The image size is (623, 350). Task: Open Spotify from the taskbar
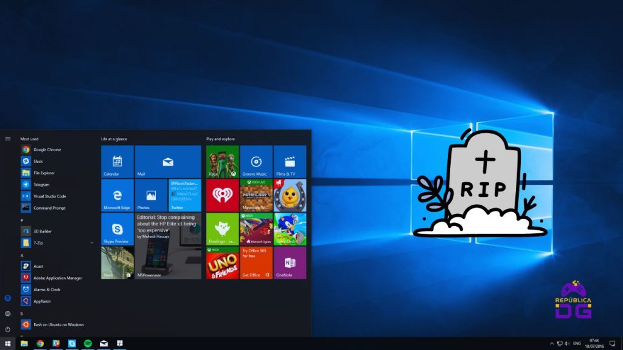88,343
